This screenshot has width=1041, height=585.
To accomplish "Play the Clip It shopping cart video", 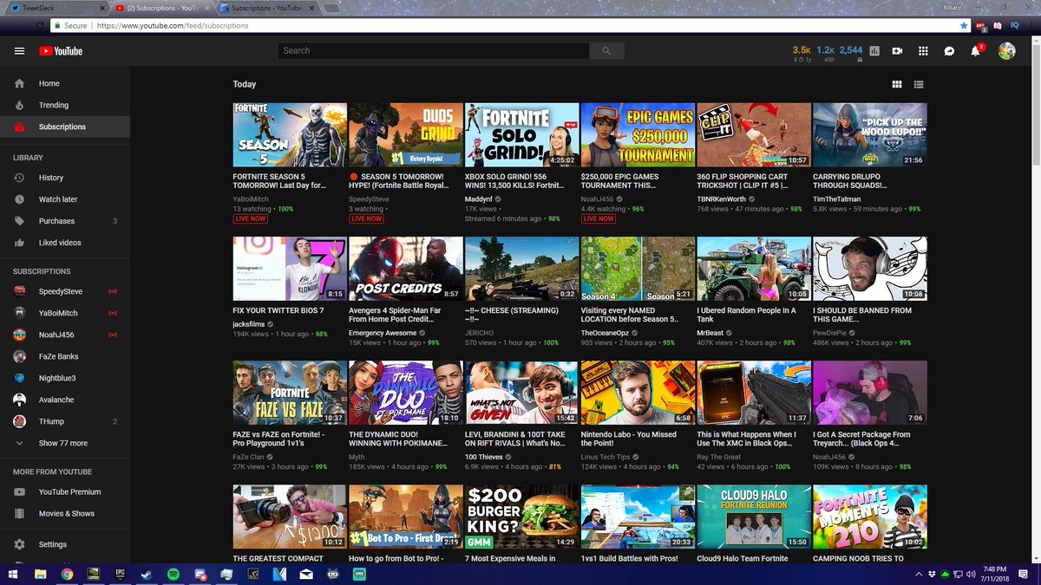I will tap(754, 135).
